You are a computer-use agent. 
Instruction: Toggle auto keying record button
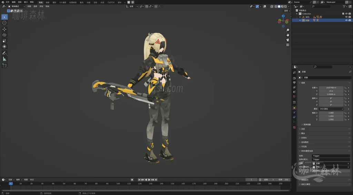(x=132, y=180)
